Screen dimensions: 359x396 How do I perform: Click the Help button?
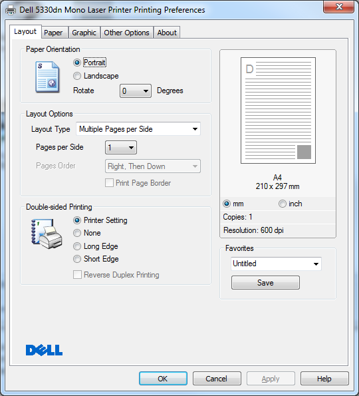[324, 379]
